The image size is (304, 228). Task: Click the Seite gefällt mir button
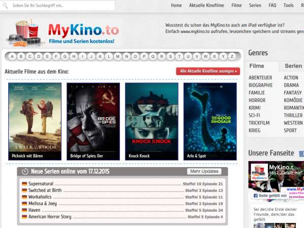click(270, 196)
